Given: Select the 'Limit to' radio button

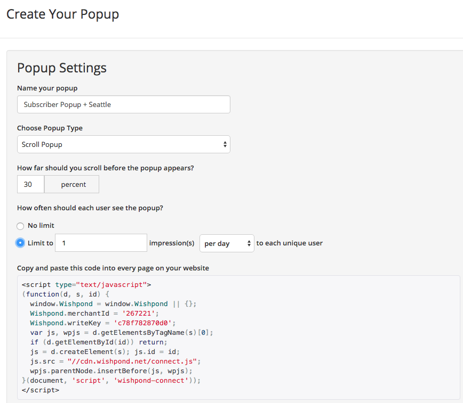Looking at the screenshot, I should [x=20, y=243].
